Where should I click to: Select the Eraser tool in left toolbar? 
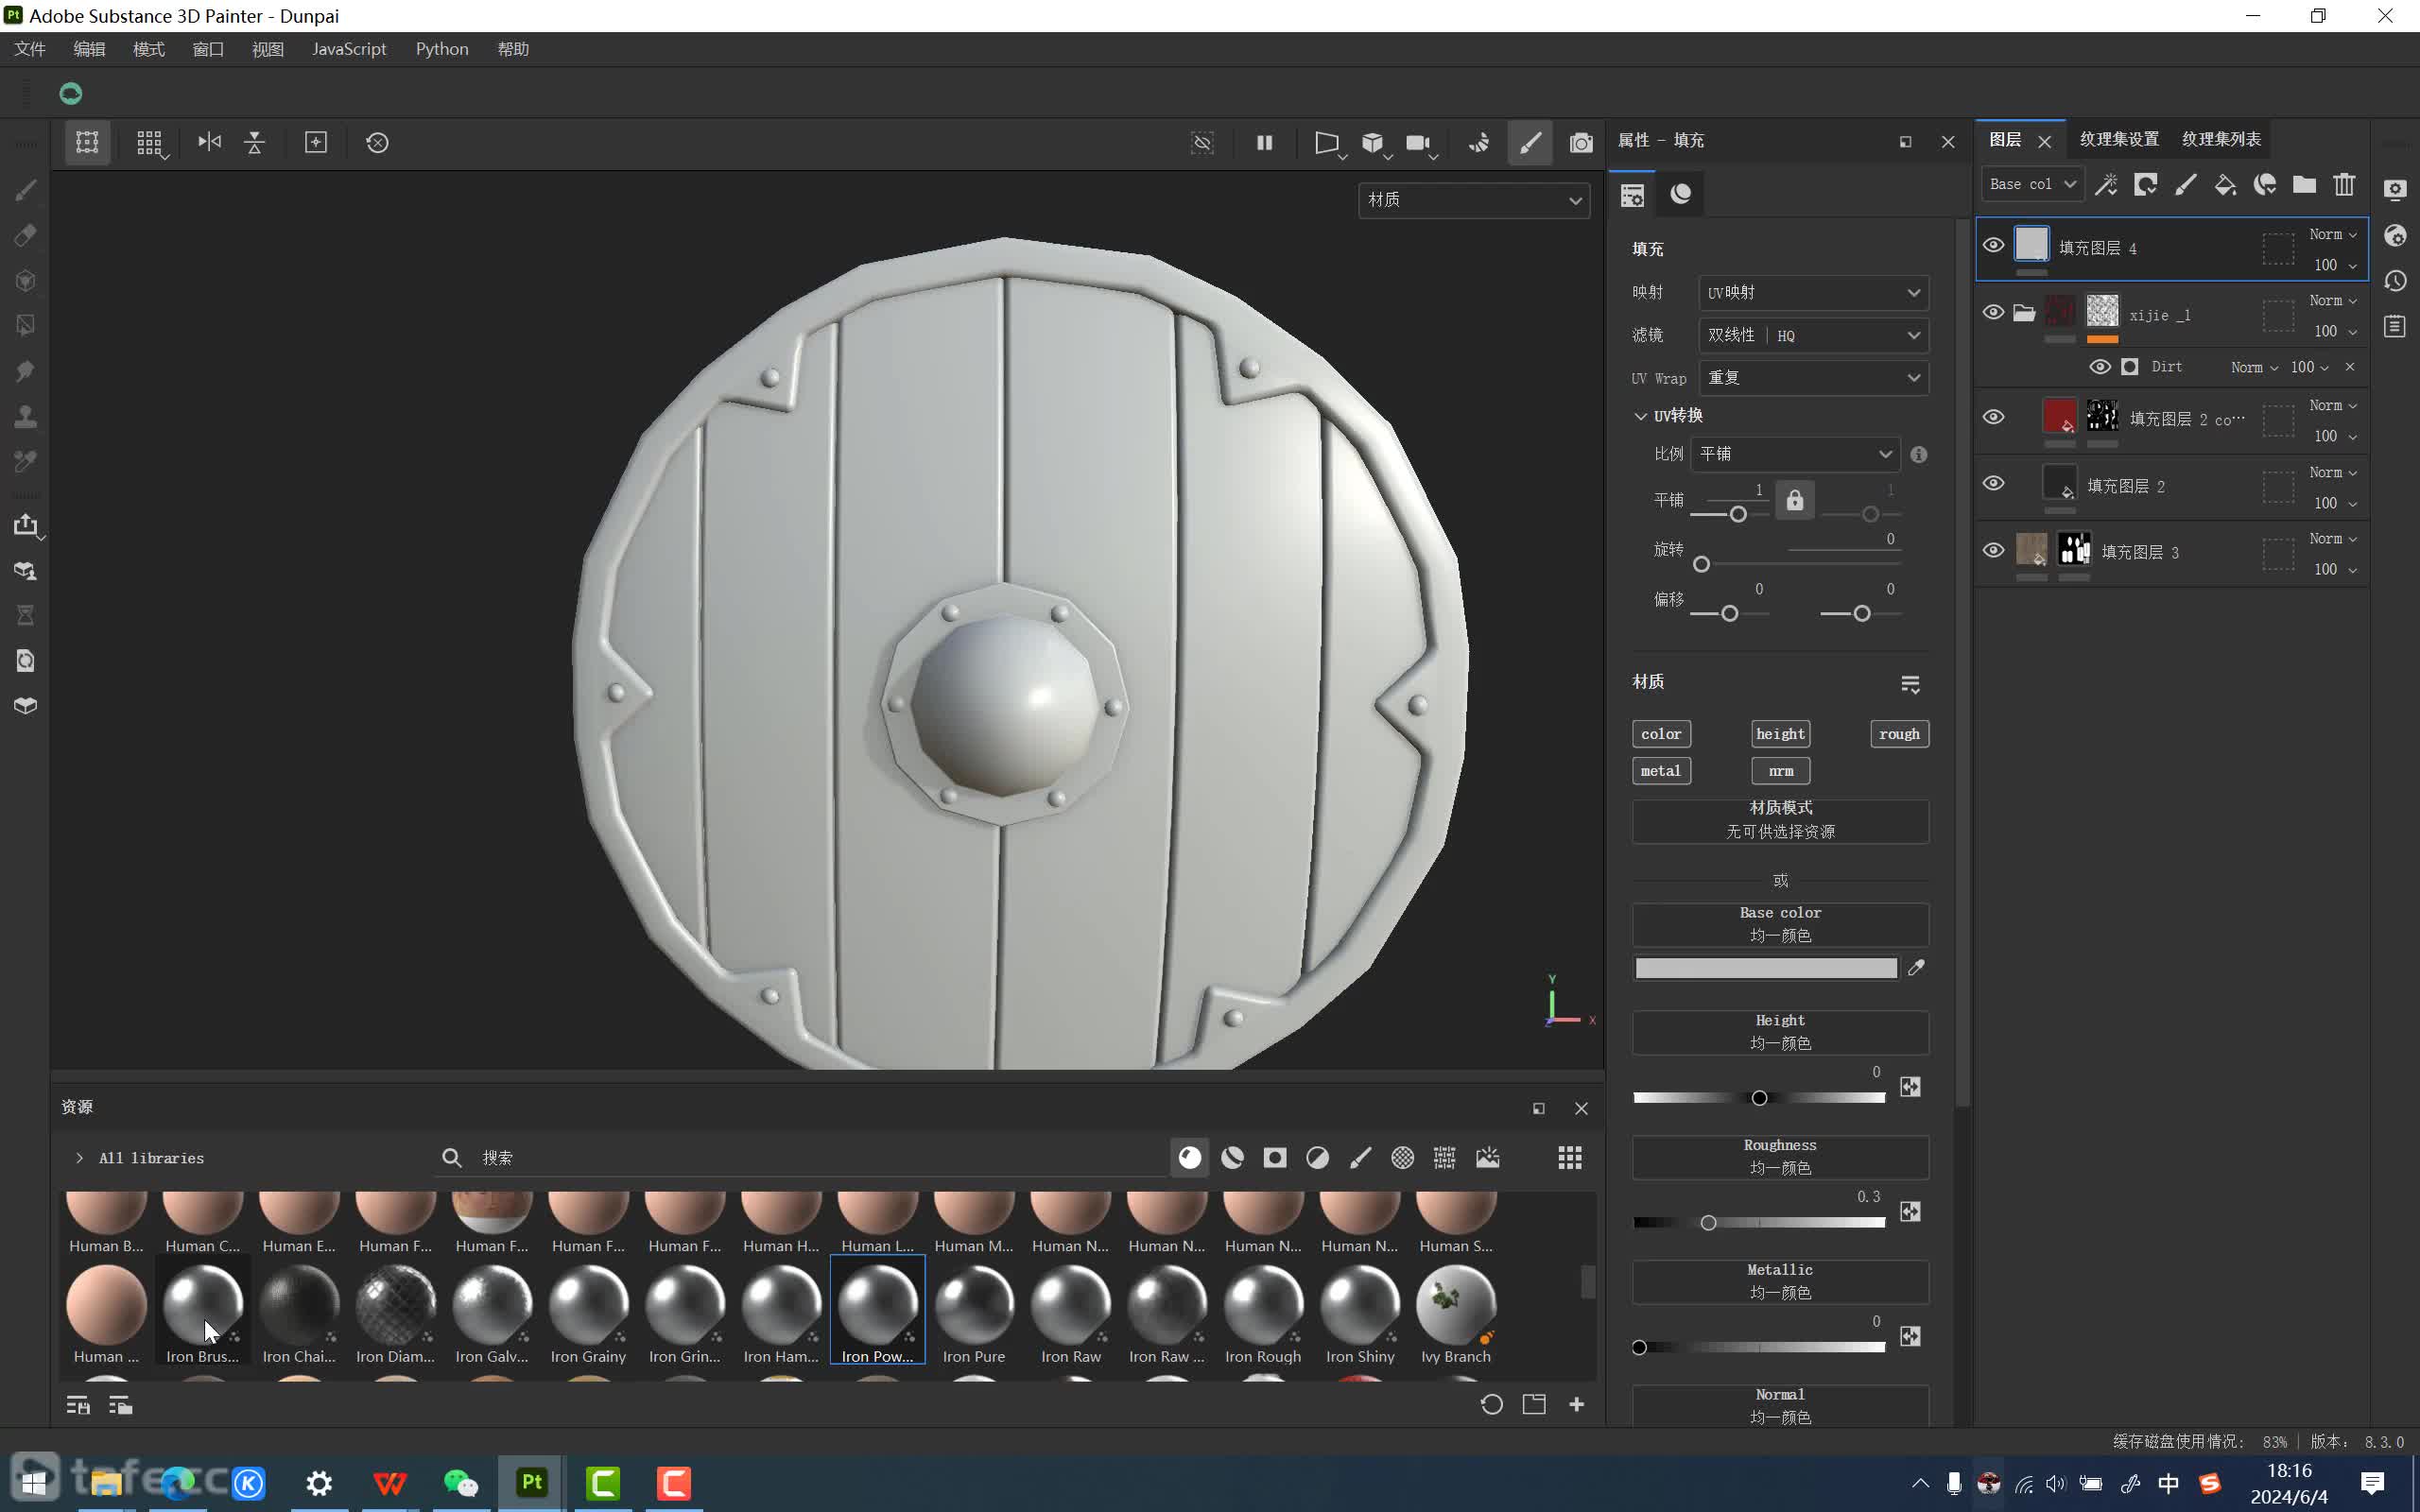tap(26, 235)
